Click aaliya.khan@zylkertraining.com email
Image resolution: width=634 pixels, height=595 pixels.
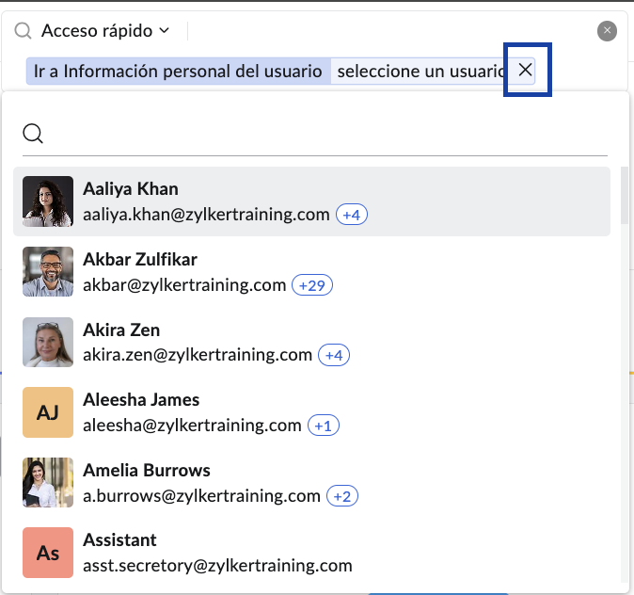point(206,214)
